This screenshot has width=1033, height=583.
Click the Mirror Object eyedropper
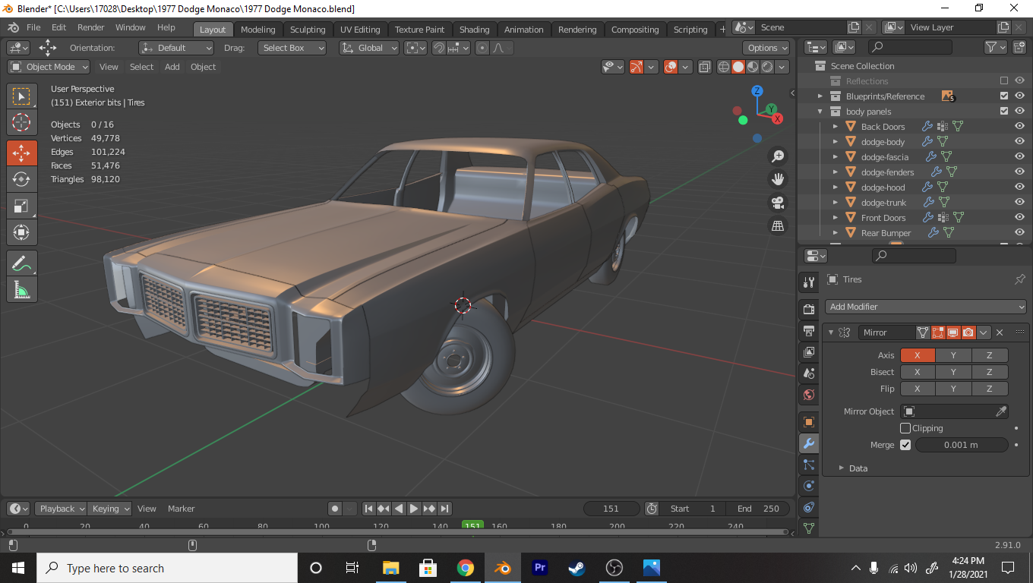pyautogui.click(x=1000, y=411)
